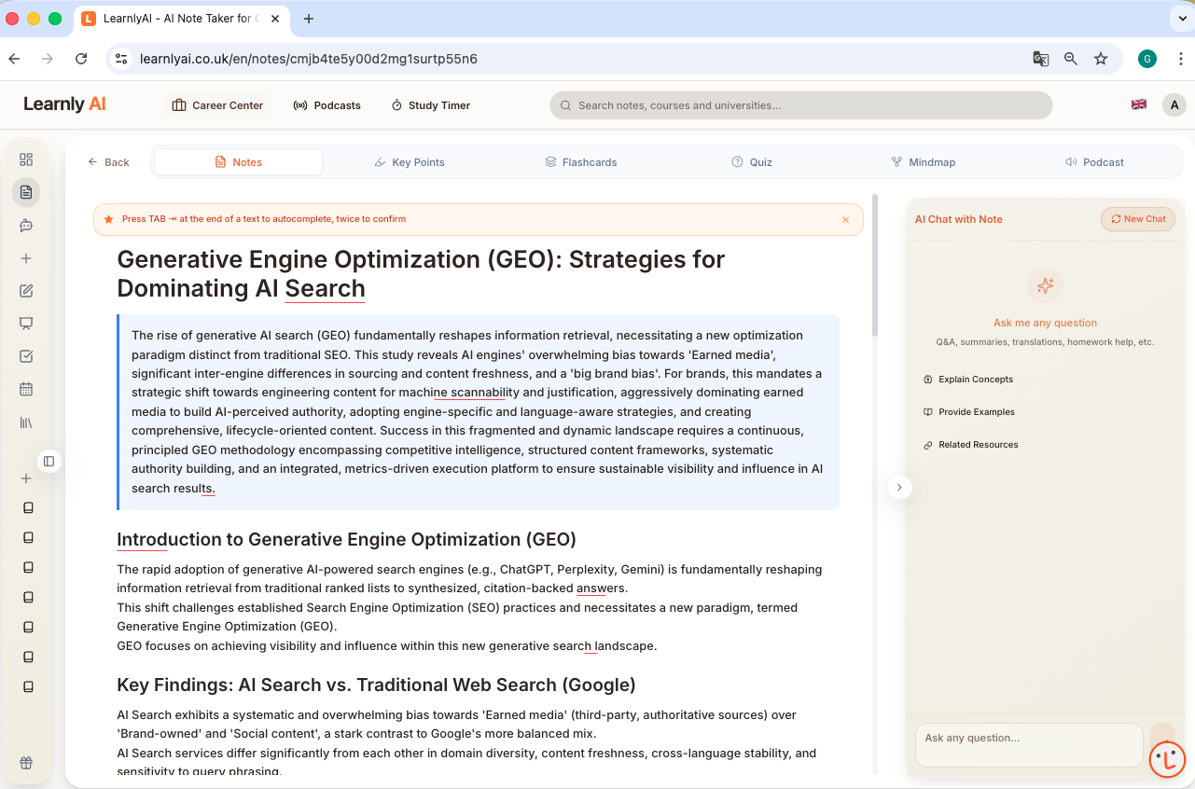Open the account avatar menu
Viewport: 1195px width, 789px height.
coord(1174,104)
